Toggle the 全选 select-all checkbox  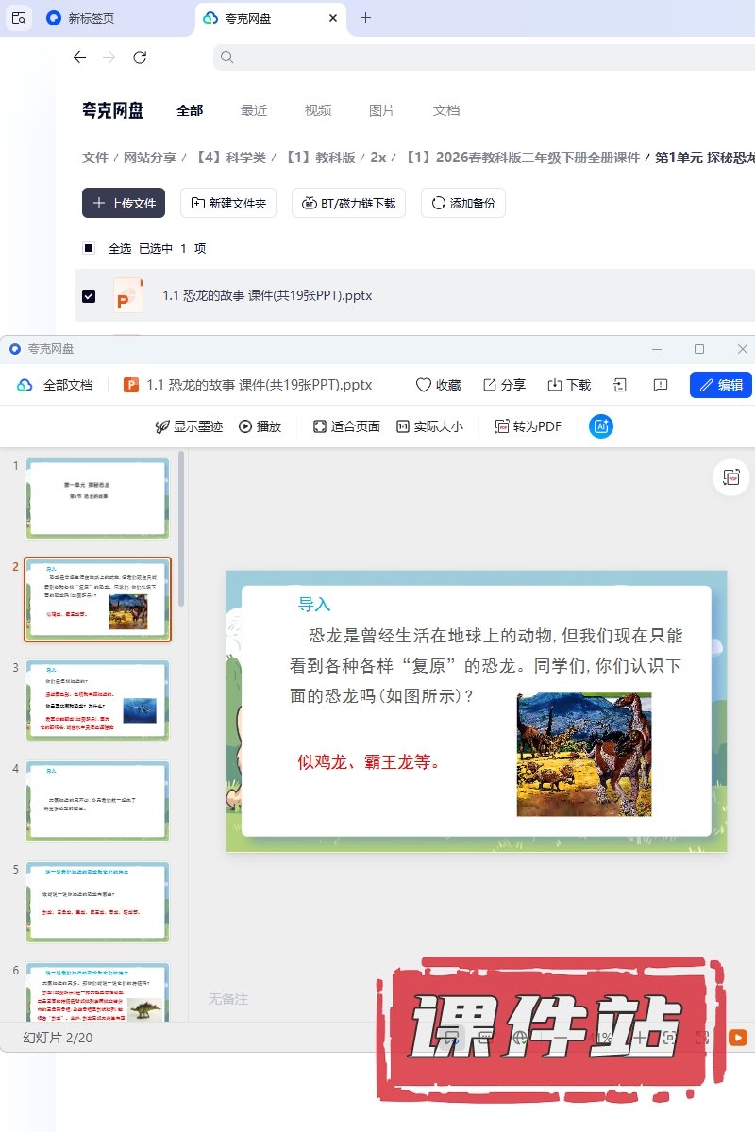point(89,249)
